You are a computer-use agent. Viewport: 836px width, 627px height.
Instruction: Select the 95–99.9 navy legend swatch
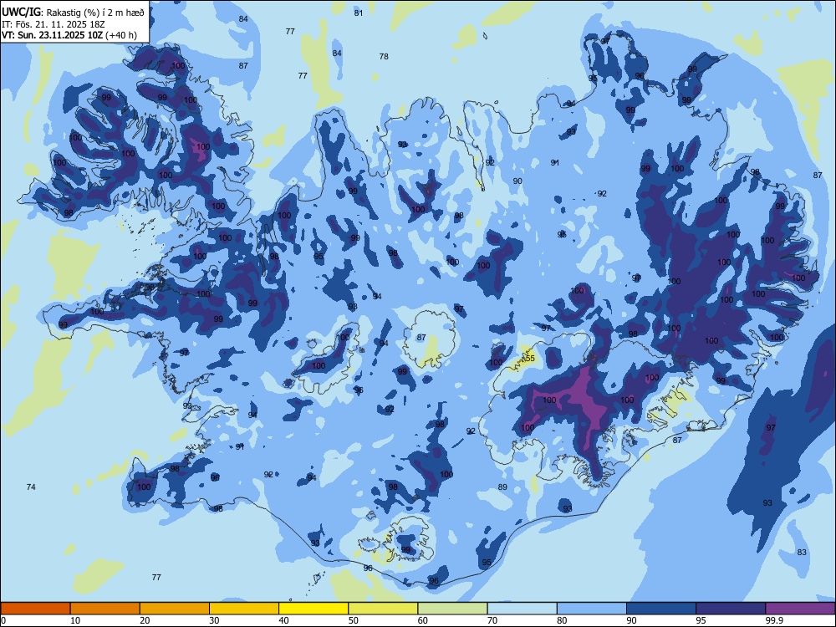(731, 609)
